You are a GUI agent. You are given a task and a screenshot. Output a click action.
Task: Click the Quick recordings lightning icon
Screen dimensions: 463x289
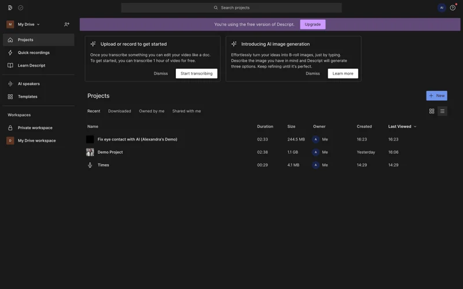point(10,53)
